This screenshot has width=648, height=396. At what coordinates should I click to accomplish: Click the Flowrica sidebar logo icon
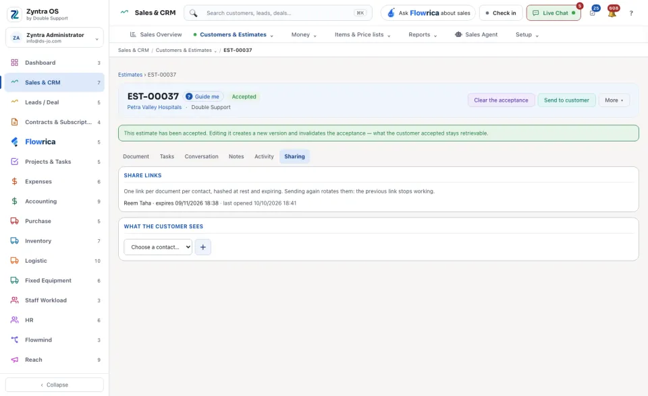click(14, 142)
